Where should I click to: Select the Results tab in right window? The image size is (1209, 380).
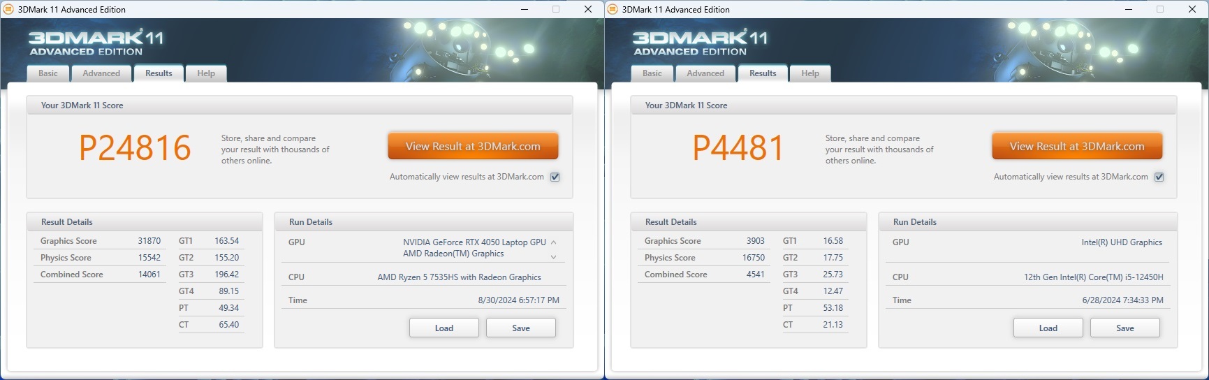tap(763, 73)
